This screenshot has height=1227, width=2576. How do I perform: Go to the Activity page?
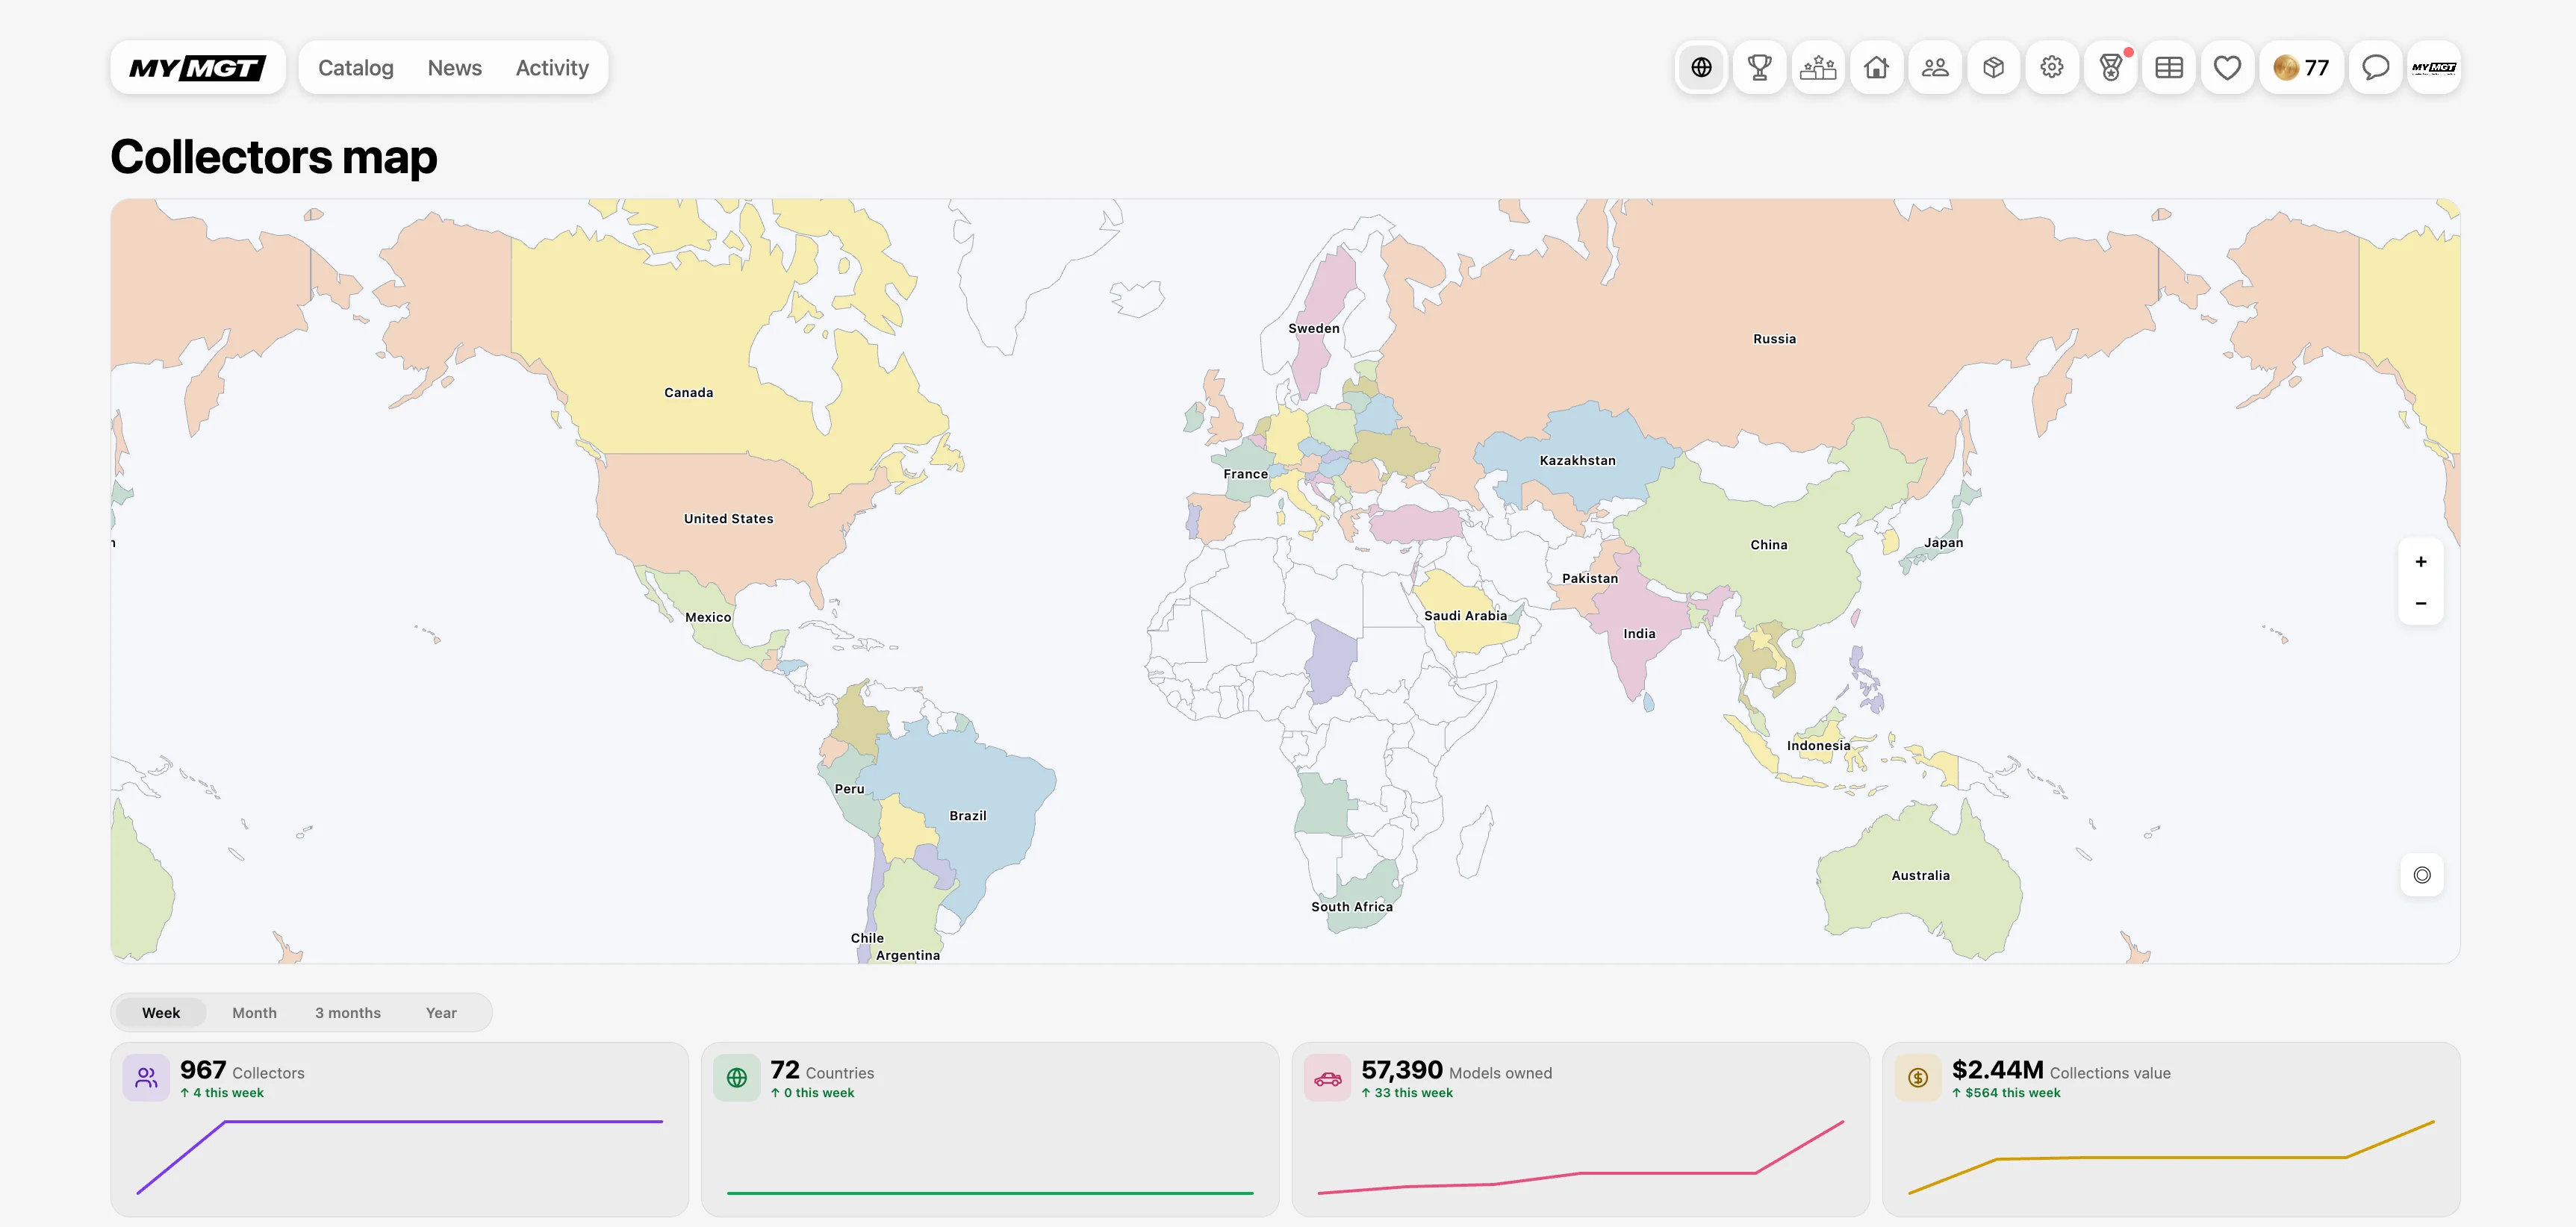click(x=552, y=68)
